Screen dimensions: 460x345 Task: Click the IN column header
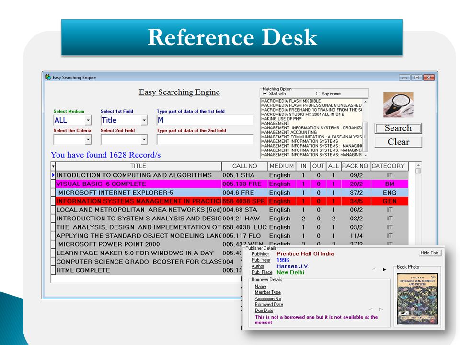tap(303, 166)
